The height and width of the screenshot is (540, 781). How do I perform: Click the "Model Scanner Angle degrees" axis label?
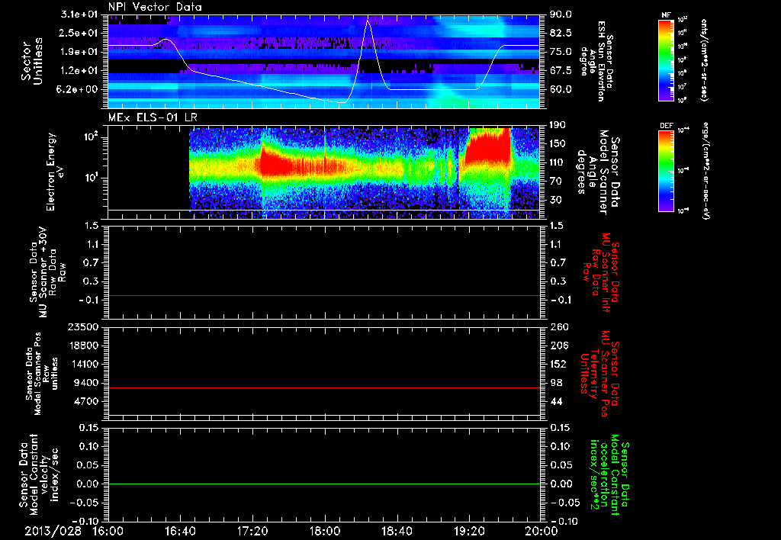598,172
